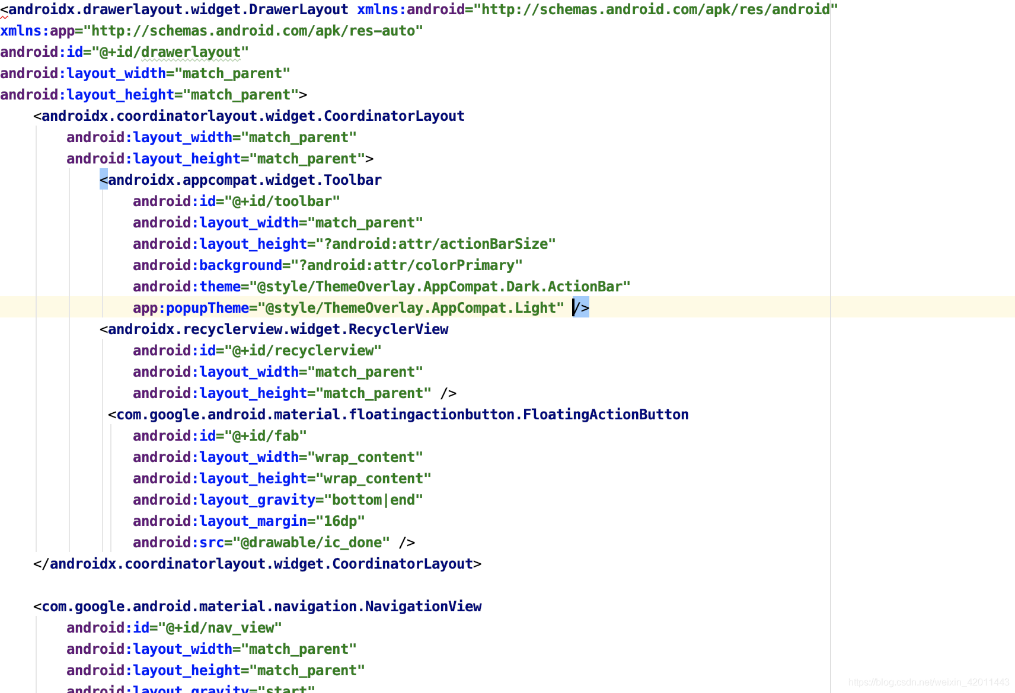Click the CoordinatorLayout opening tag name
Viewport: 1015px width, 693px height.
[x=253, y=116]
